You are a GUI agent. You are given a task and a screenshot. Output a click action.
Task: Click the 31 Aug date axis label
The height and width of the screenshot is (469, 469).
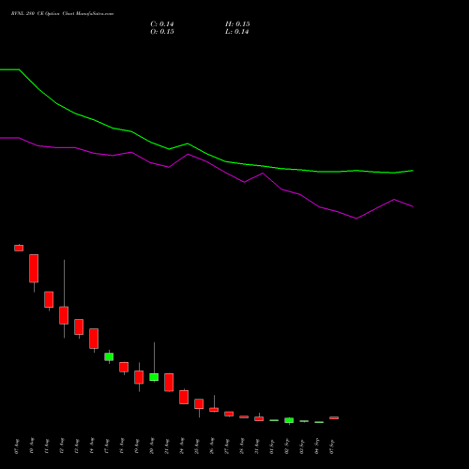point(257,446)
